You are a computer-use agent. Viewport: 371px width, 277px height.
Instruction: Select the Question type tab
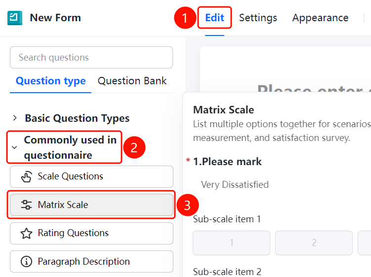[50, 81]
